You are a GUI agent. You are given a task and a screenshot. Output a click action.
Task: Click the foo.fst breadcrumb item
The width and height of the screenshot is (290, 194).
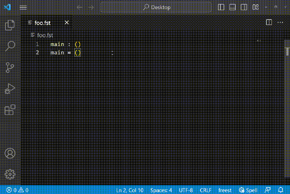(x=45, y=35)
